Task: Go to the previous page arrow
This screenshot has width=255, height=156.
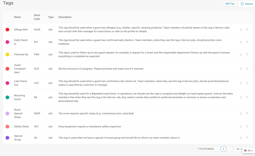Action: pos(217,149)
